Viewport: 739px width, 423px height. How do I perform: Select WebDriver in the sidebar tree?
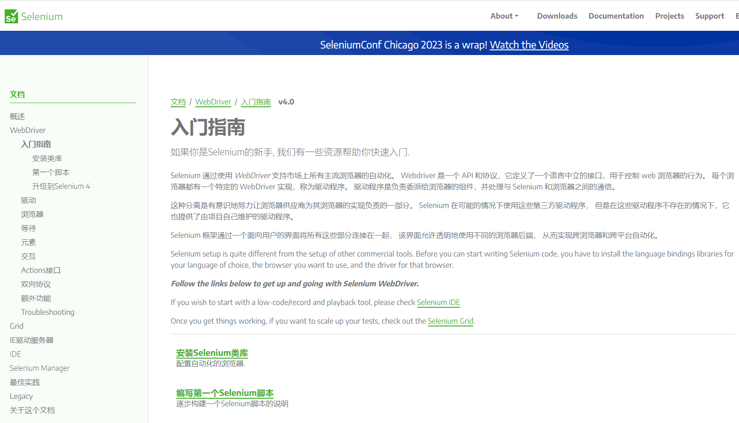[28, 130]
